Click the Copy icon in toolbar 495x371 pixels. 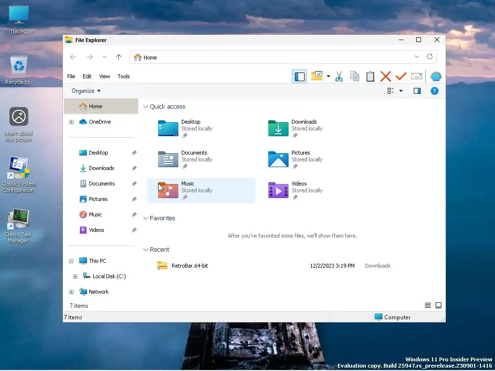point(354,76)
